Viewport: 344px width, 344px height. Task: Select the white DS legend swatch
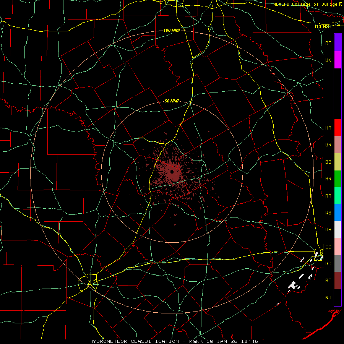tap(338, 229)
